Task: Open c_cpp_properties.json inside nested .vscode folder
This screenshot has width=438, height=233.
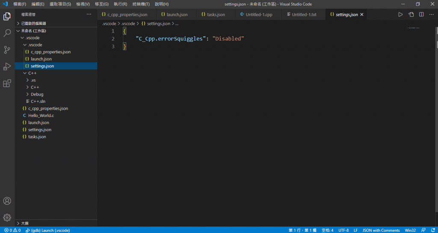Action: (50, 52)
